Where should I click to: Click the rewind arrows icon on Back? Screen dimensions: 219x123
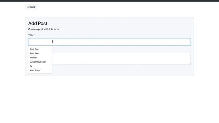coord(28,7)
